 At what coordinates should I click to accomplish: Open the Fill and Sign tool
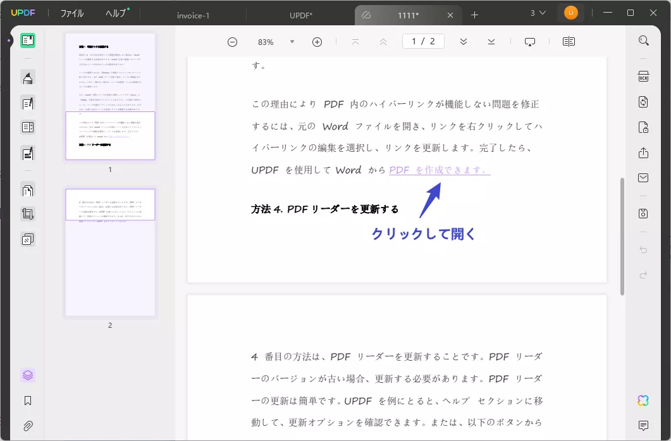pyautogui.click(x=28, y=153)
